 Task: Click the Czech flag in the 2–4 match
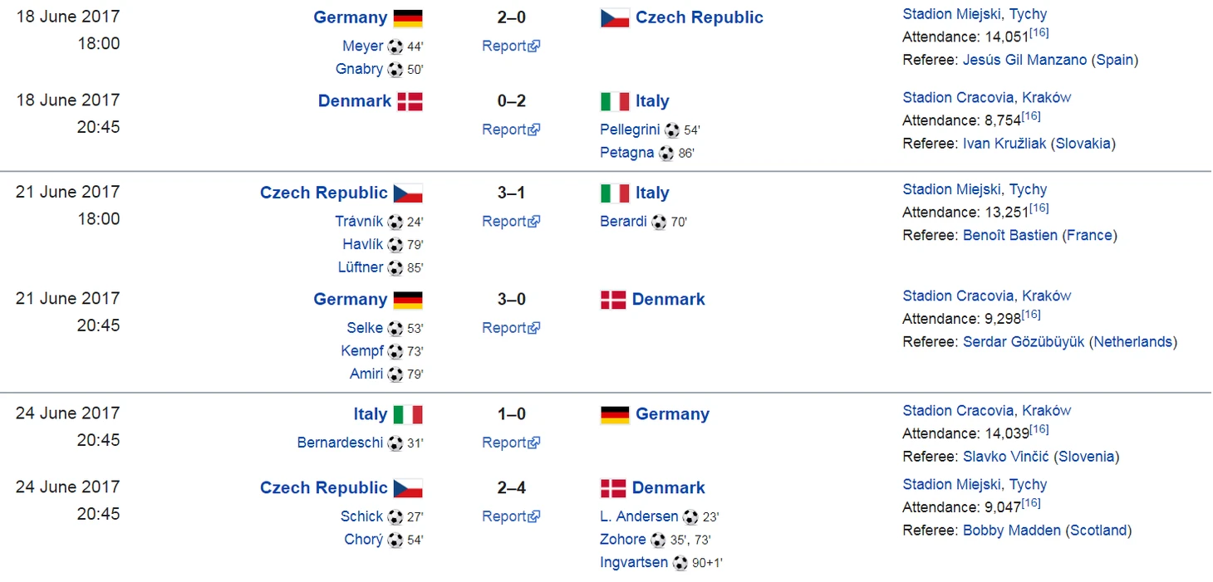click(x=408, y=488)
